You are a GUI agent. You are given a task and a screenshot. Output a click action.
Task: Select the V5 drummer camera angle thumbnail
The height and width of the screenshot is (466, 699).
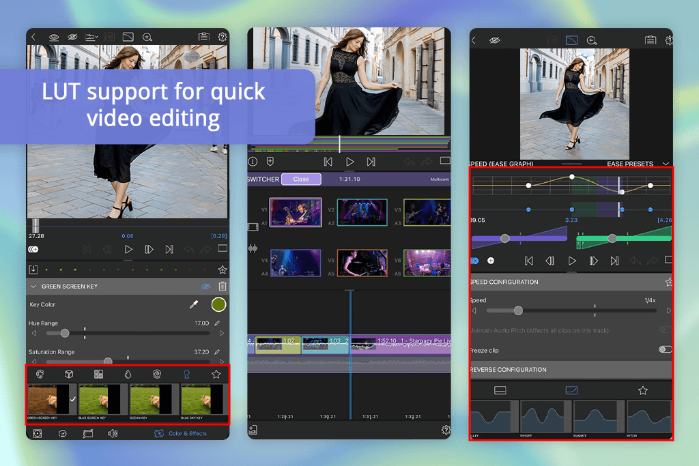point(362,263)
